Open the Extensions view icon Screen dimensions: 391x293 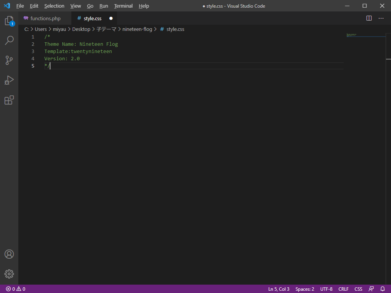point(9,100)
